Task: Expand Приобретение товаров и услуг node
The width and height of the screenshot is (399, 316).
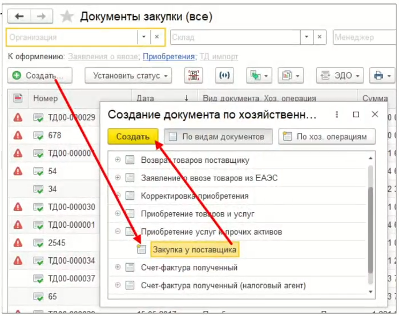Action: [118, 213]
